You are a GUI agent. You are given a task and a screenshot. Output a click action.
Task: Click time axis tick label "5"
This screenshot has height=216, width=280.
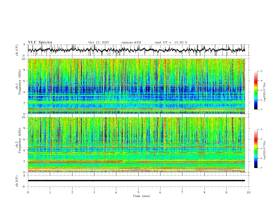(x=138, y=192)
